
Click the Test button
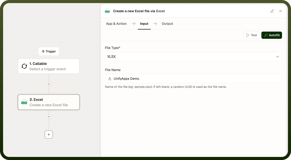click(251, 35)
